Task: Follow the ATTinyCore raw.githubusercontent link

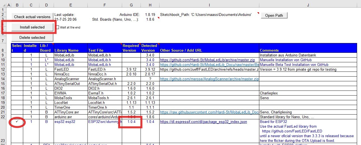Action: click(x=209, y=112)
